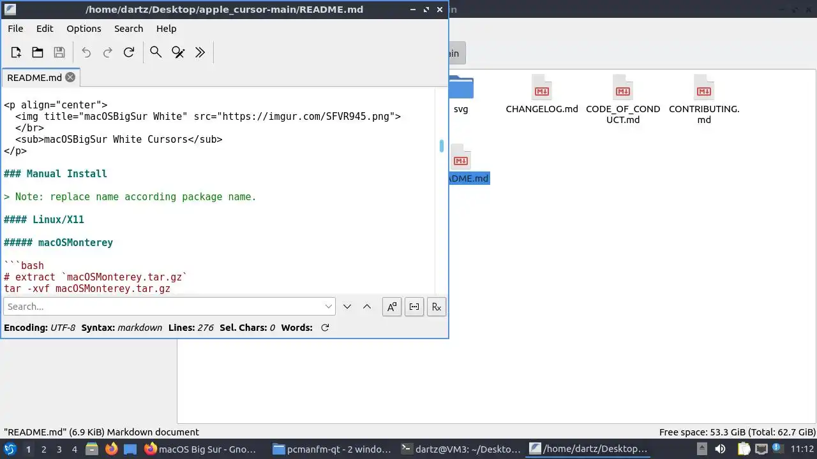Launch the file manager from quick launch

tap(92, 449)
